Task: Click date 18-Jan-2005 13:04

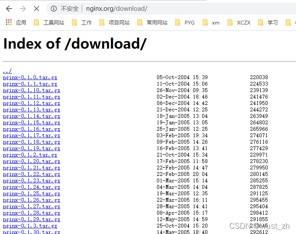Action: pyautogui.click(x=182, y=116)
